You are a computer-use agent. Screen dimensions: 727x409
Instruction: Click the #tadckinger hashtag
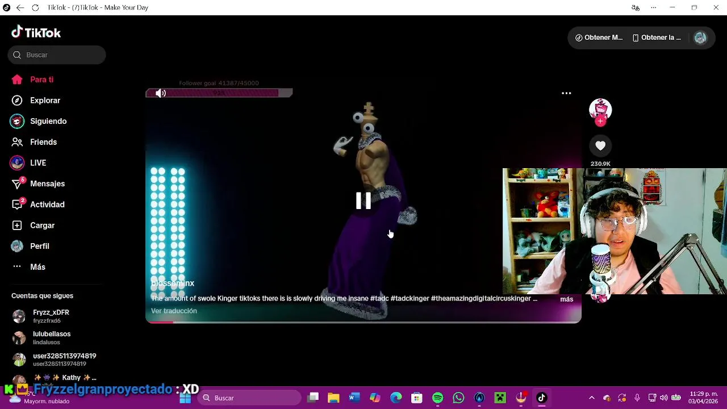[x=410, y=298]
